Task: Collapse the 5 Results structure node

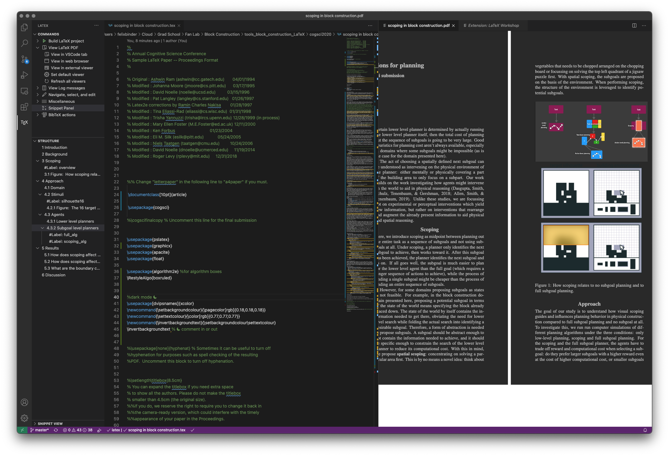Action: pyautogui.click(x=38, y=248)
